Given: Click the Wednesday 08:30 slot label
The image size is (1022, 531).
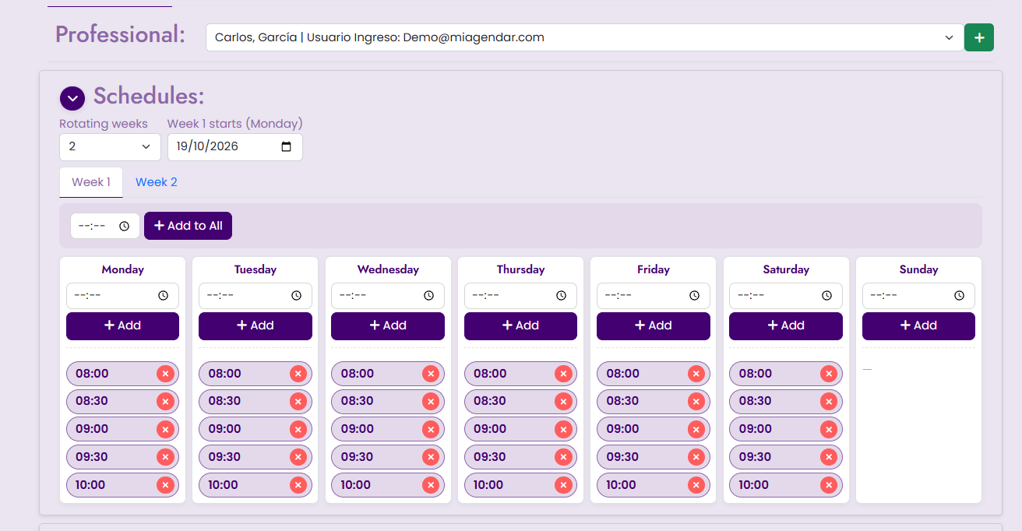Looking at the screenshot, I should coord(357,401).
